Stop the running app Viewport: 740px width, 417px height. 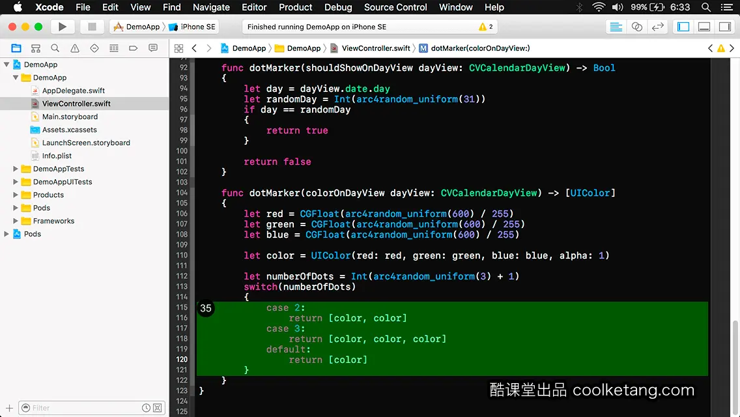click(x=92, y=27)
